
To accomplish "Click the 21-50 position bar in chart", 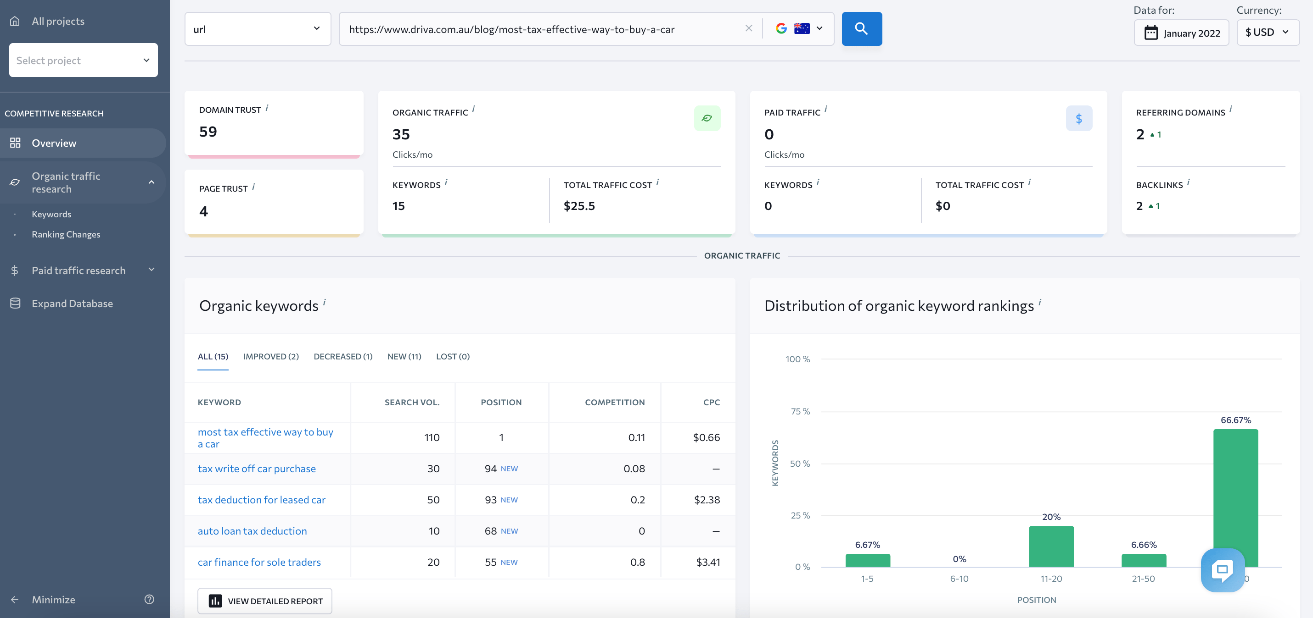I will [1144, 561].
